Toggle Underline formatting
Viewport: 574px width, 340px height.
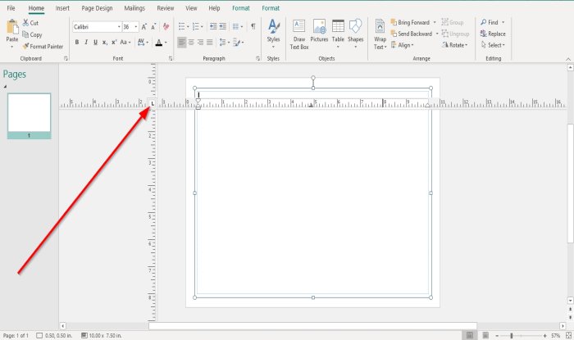click(95, 43)
